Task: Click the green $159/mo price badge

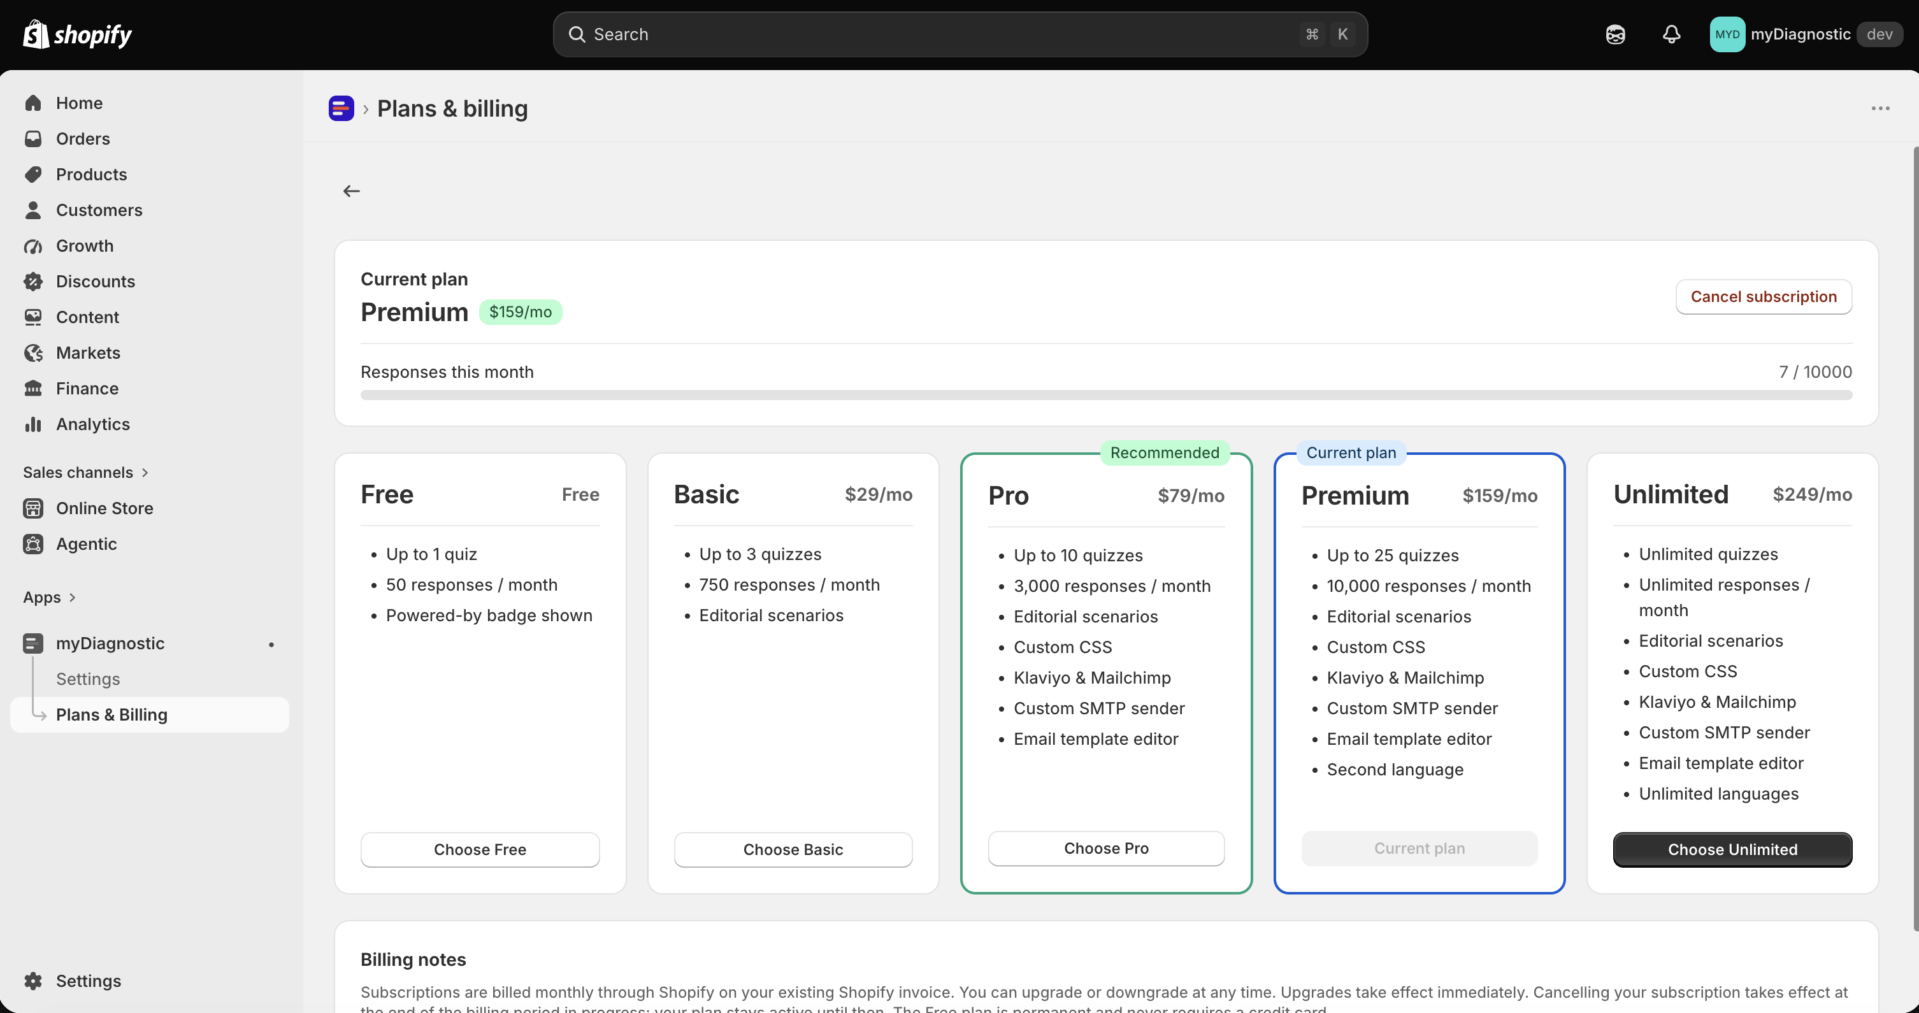Action: [520, 312]
